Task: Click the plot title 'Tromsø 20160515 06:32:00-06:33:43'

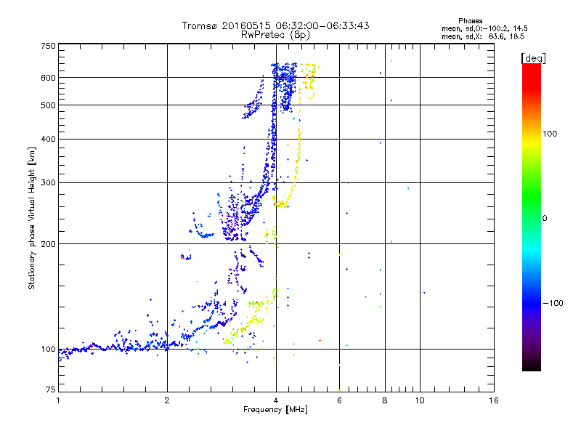Action: [276, 25]
